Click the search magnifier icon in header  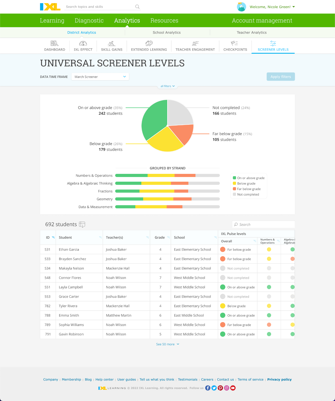pyautogui.click(x=137, y=7)
